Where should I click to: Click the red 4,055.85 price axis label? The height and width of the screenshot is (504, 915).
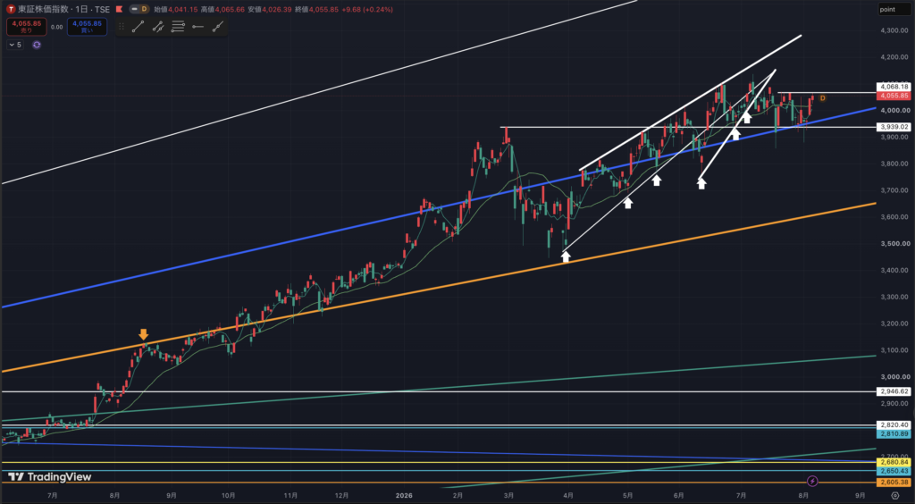(x=894, y=96)
